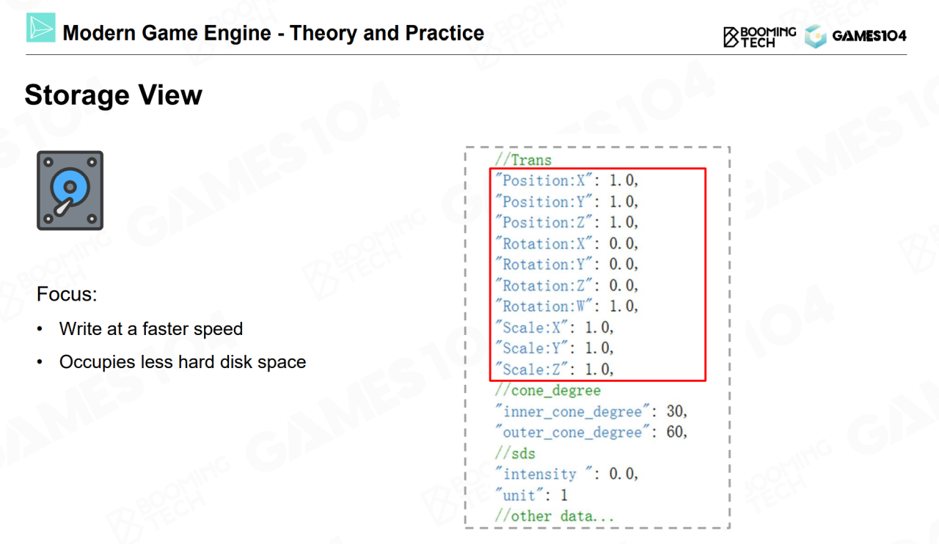Image resolution: width=939 pixels, height=544 pixels.
Task: Select the "Modern Game Engine" slide title
Action: coord(273,33)
